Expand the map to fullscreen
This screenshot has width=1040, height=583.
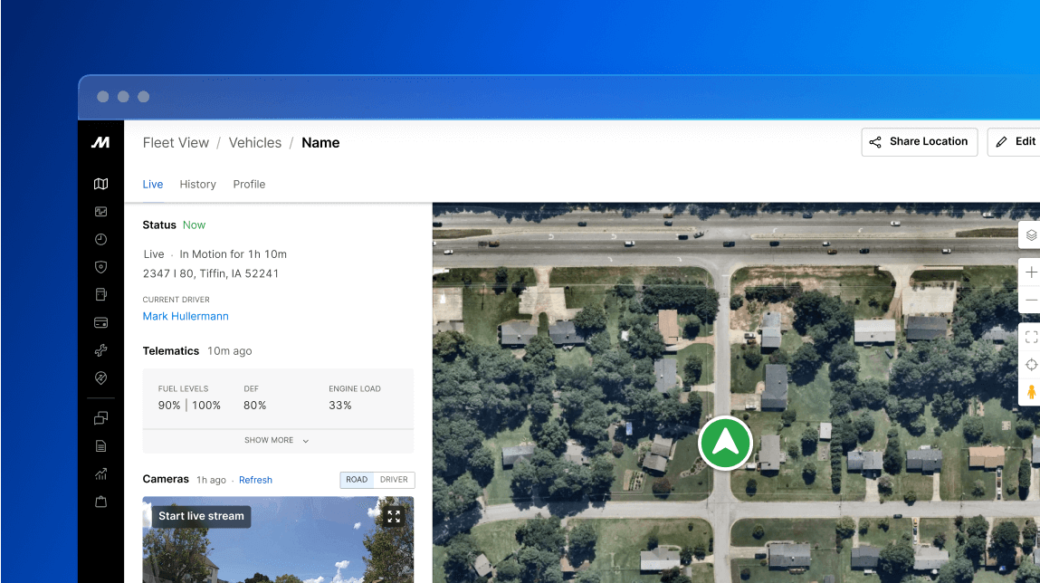pos(1030,336)
